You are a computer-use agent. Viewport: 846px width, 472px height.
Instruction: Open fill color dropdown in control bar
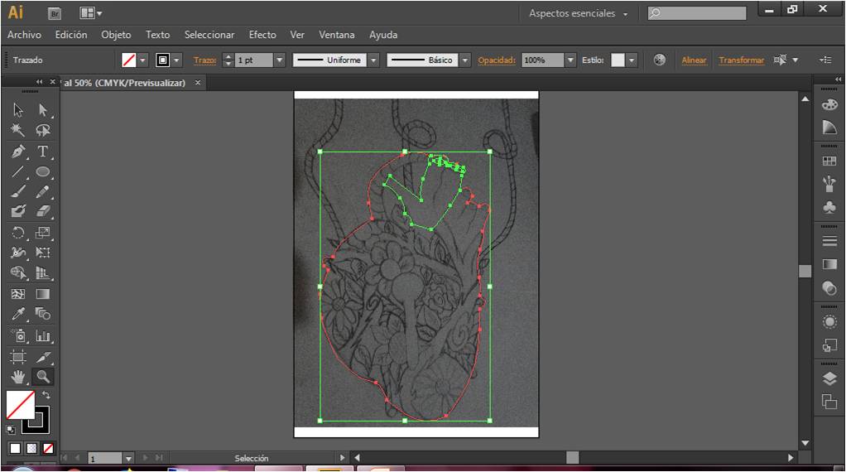[143, 60]
